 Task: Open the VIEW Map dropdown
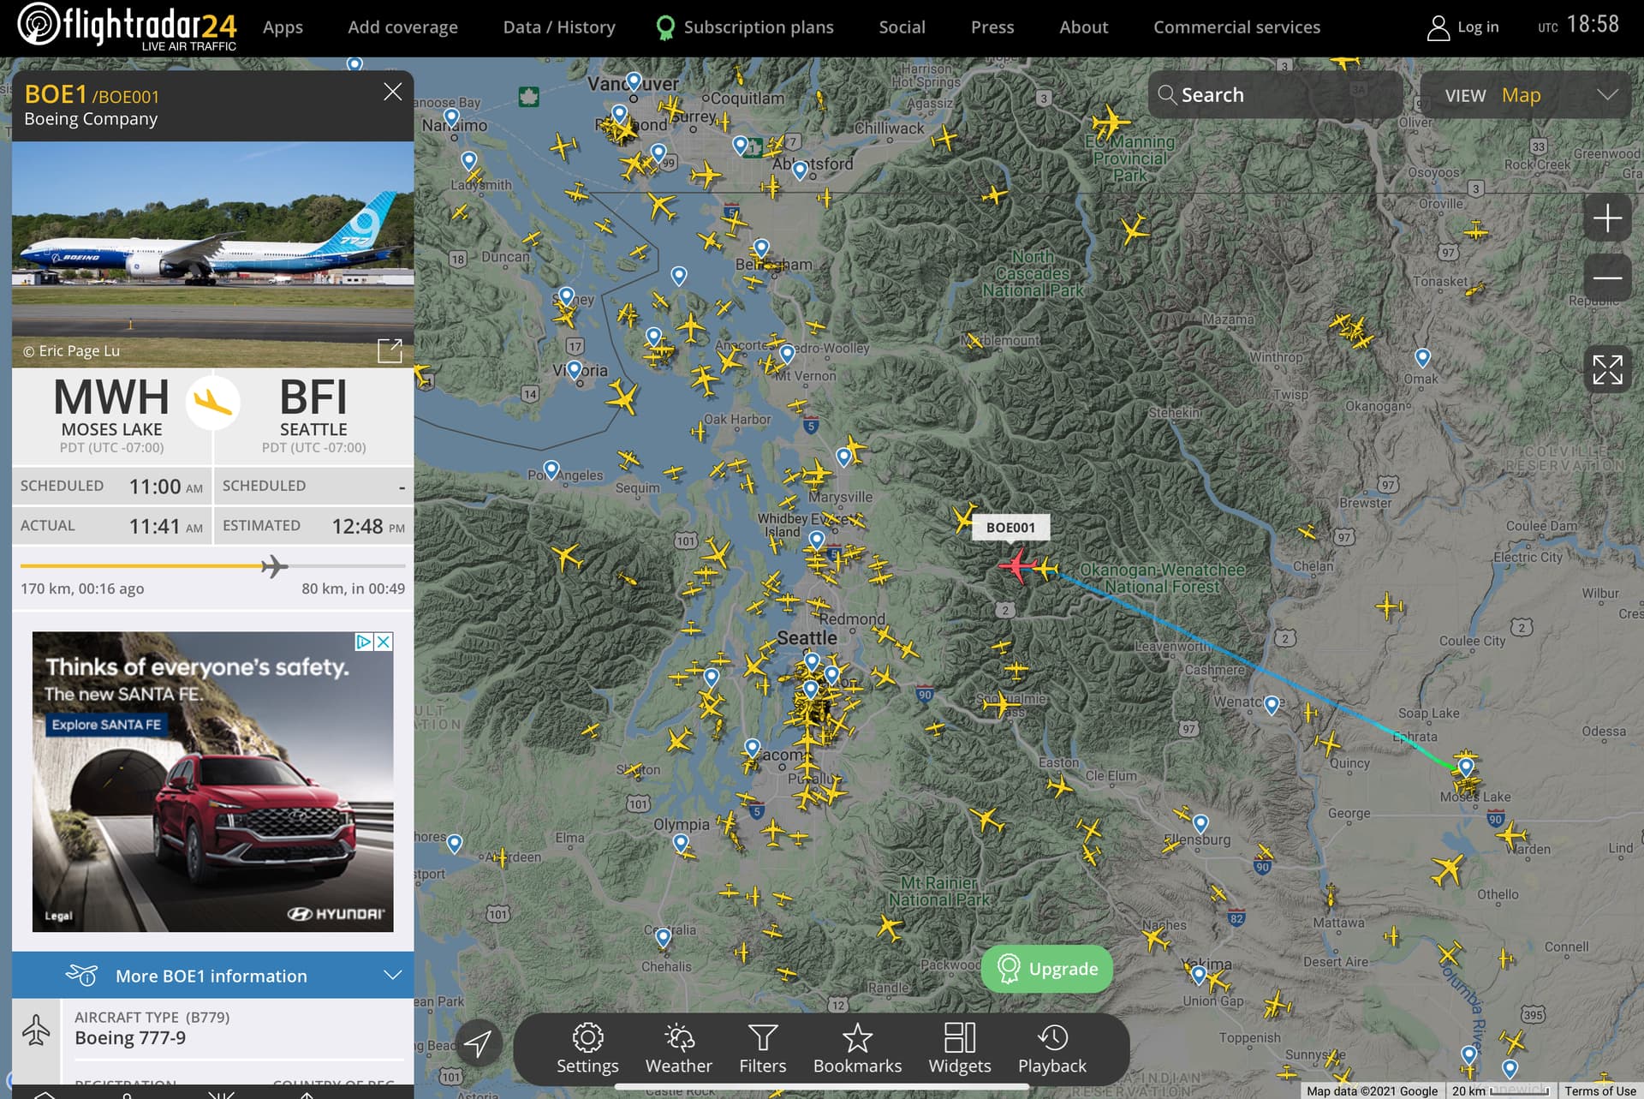point(1526,95)
